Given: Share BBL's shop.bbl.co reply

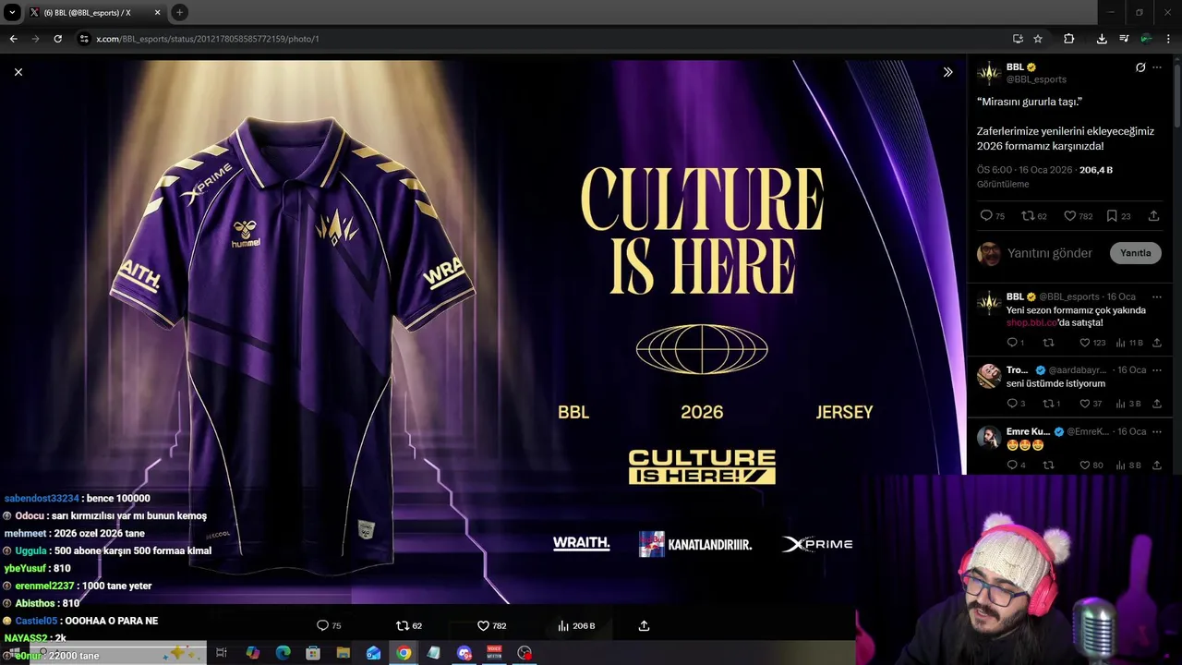Looking at the screenshot, I should [x=1156, y=343].
